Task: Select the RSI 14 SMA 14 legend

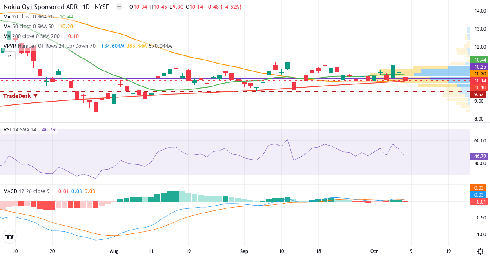Action: click(x=20, y=130)
